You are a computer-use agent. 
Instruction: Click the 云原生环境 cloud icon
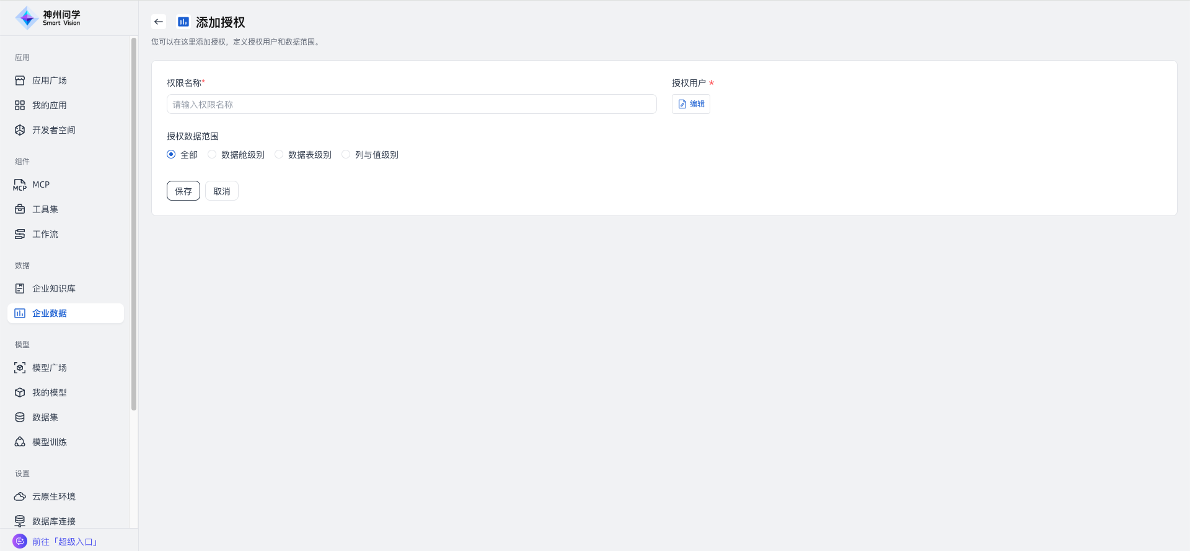click(20, 497)
